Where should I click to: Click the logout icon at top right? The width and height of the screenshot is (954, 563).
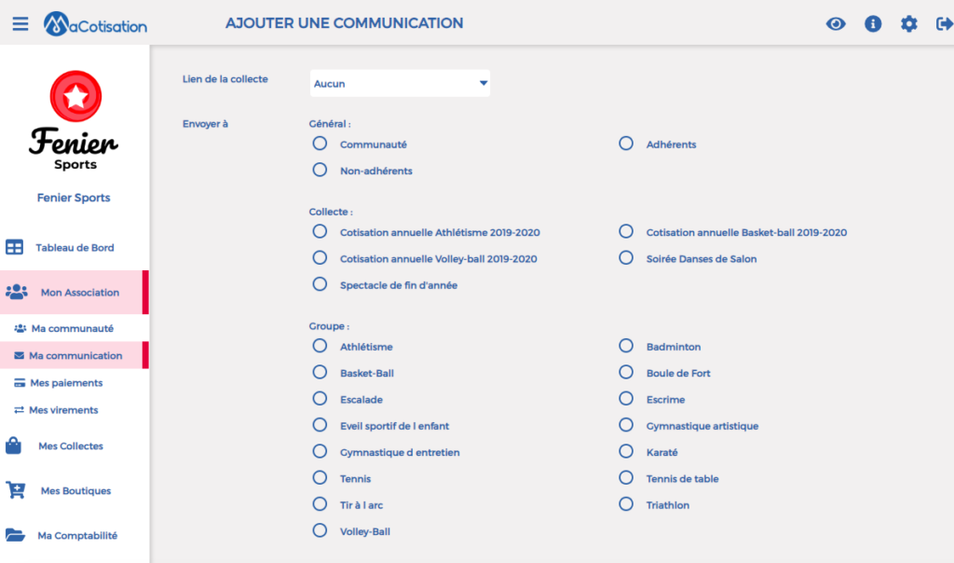click(944, 23)
